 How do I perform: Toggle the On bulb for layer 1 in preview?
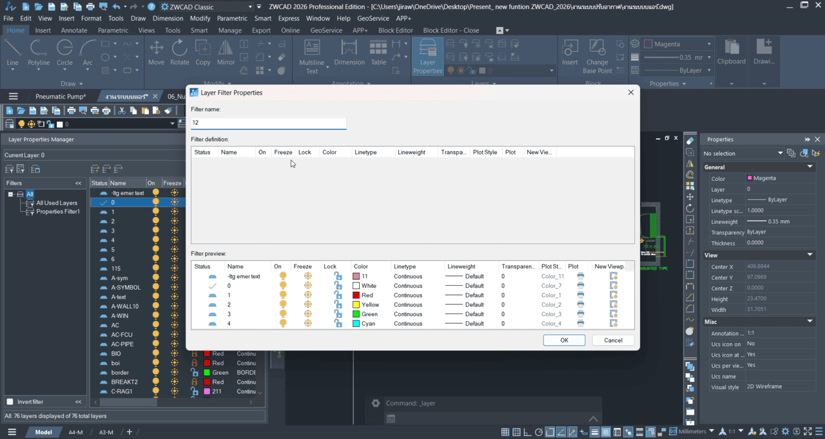point(282,295)
